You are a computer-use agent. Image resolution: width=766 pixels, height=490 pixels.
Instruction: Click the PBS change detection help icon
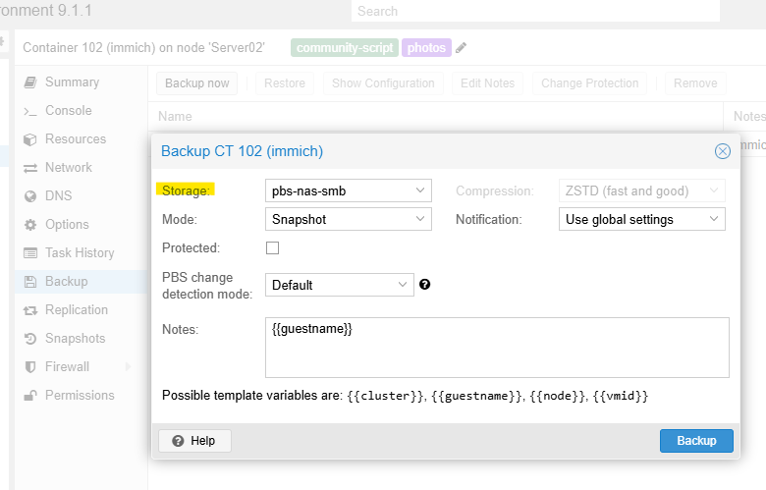click(425, 285)
